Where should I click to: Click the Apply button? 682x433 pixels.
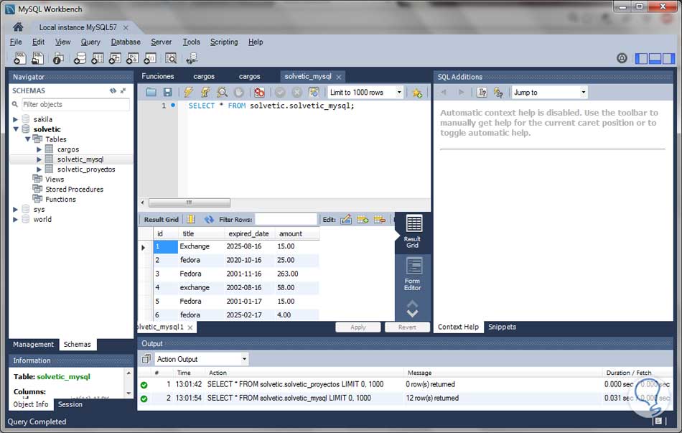pos(358,327)
